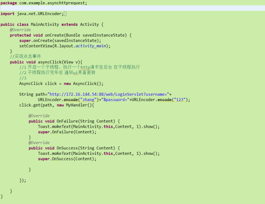Screen dimensions: 265x204
Task: Click the package com.example.asynchttprequest line
Action: pos(44,3)
